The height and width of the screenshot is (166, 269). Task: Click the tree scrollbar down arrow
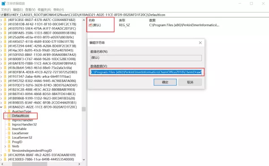tap(84, 159)
